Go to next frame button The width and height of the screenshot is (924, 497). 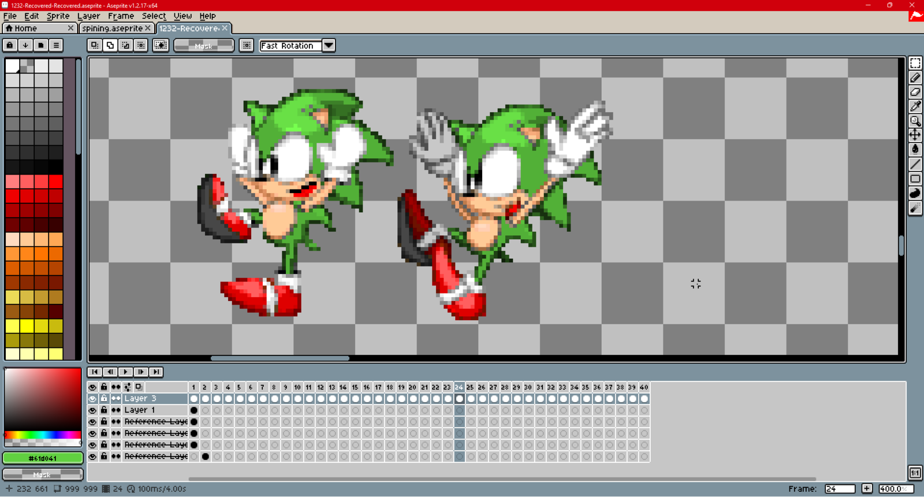140,372
